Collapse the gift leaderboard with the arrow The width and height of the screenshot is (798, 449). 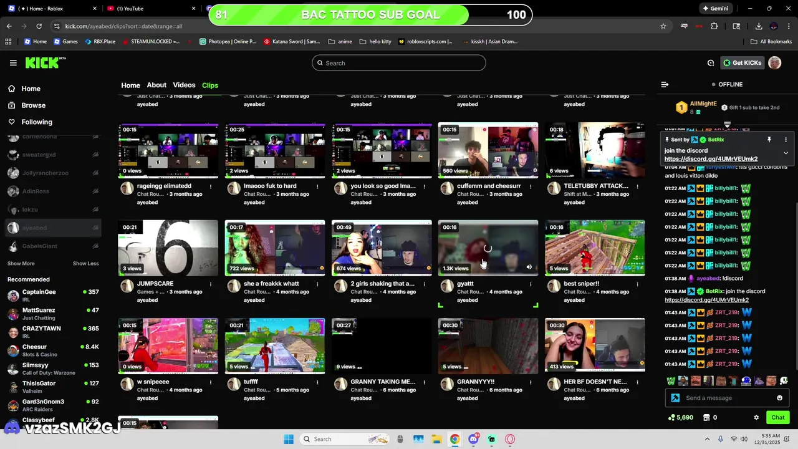tap(727, 125)
